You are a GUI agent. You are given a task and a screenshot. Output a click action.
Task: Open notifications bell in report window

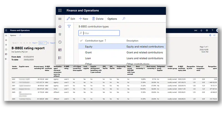click(x=201, y=30)
